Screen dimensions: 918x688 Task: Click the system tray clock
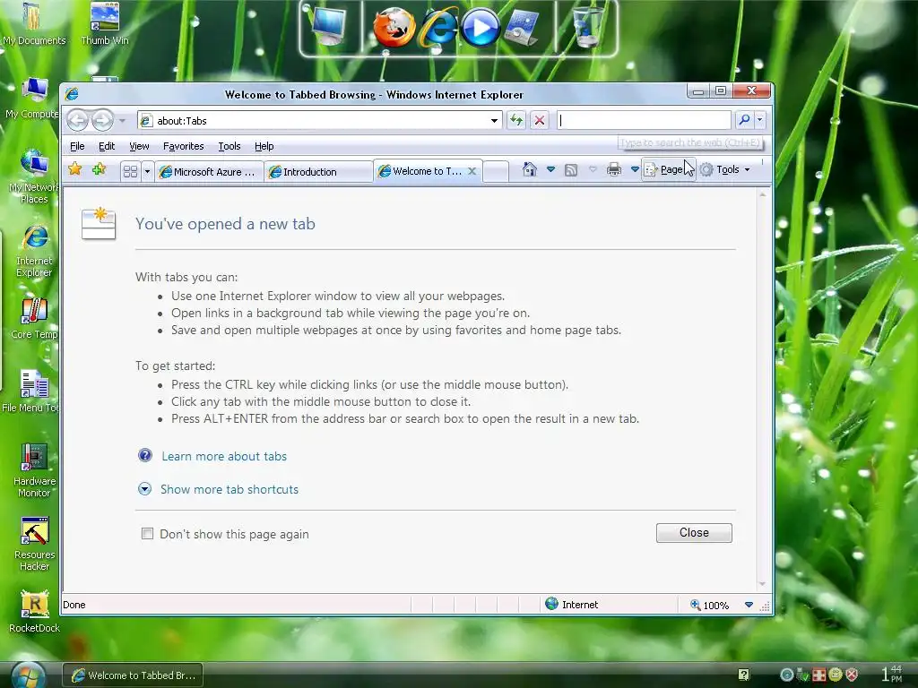tap(892, 674)
